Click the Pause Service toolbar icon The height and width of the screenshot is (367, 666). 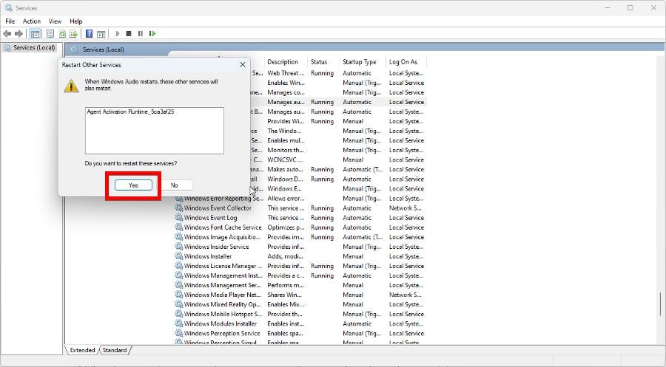pyautogui.click(x=140, y=33)
